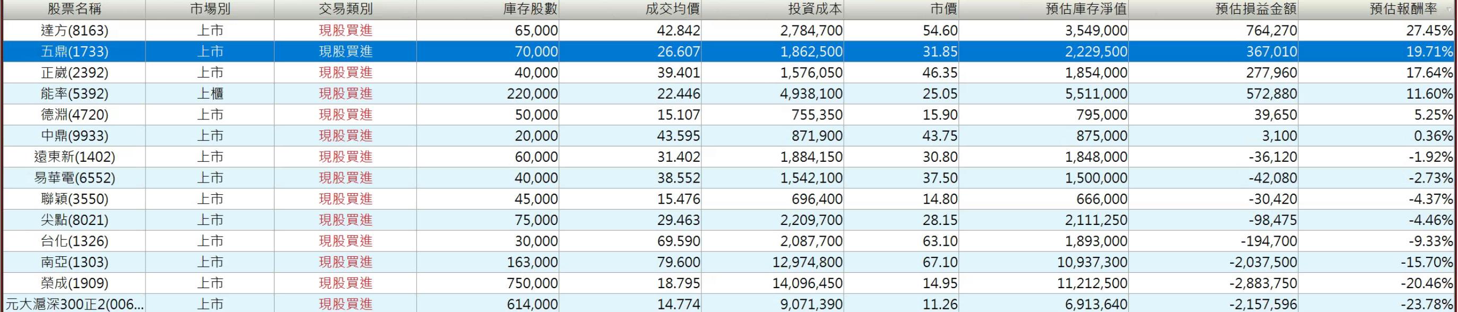The width and height of the screenshot is (1458, 312).
Task: Click the 750,000 shares cell
Action: click(532, 283)
